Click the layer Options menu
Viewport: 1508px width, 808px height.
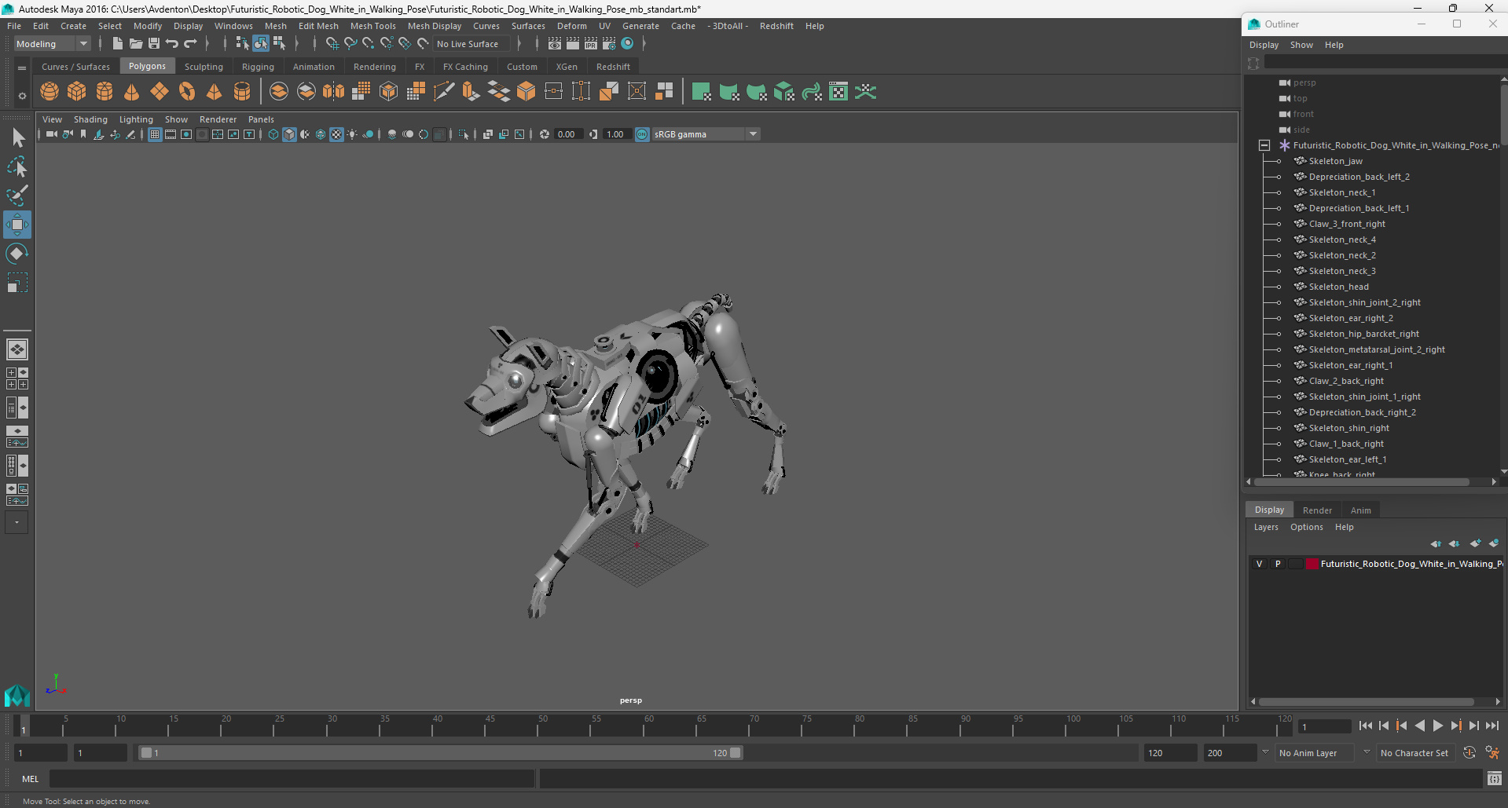pyautogui.click(x=1306, y=527)
